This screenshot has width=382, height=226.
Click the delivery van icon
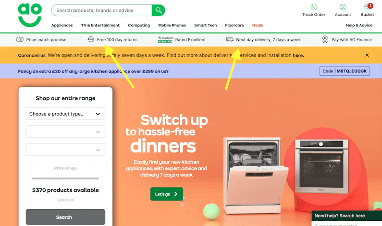(230, 39)
